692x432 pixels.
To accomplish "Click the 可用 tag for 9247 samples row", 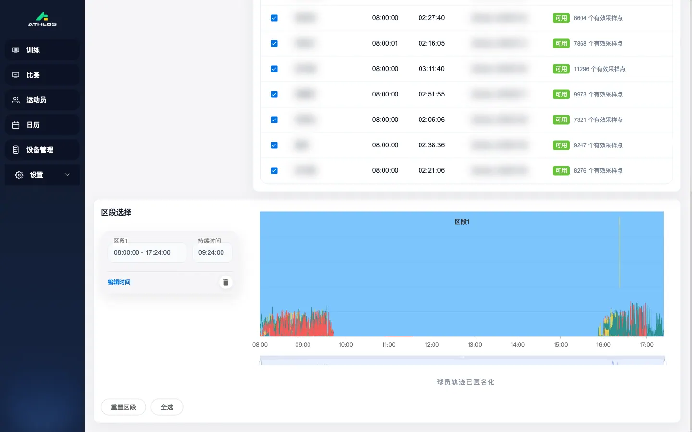I will coord(561,145).
